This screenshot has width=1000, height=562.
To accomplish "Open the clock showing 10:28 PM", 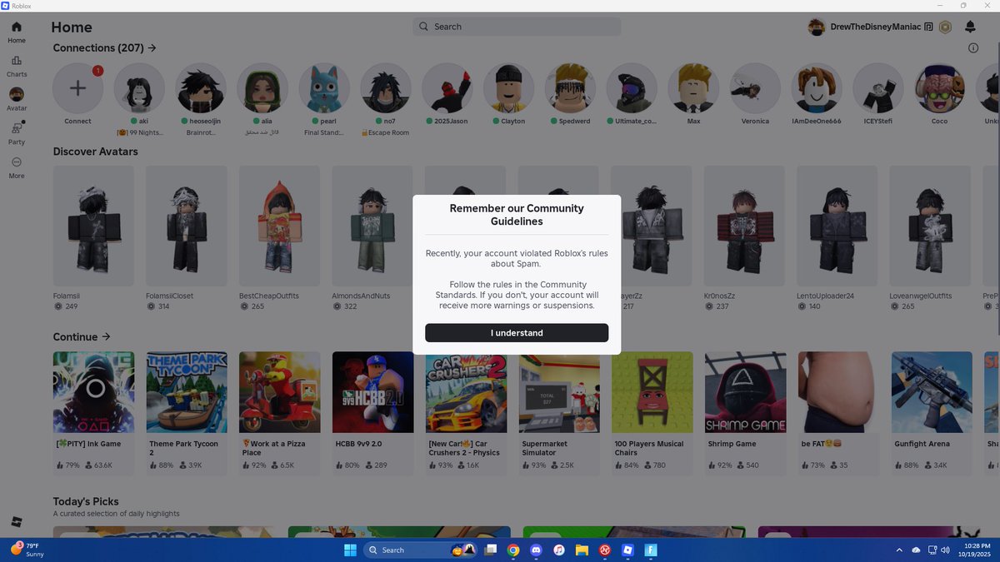I will coord(973,550).
